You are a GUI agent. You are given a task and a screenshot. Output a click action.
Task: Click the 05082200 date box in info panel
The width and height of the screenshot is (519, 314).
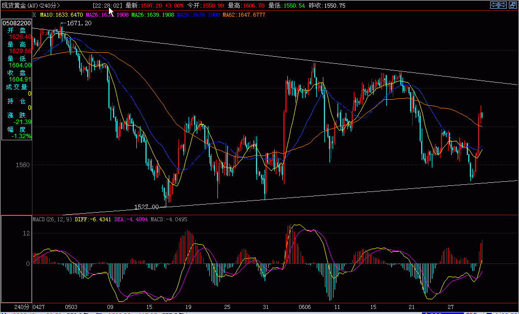point(17,23)
